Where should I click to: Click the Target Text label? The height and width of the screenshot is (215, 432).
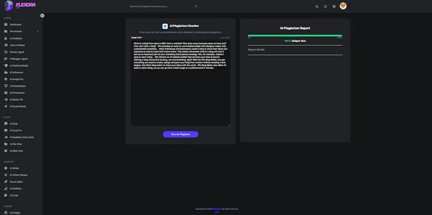point(137,37)
